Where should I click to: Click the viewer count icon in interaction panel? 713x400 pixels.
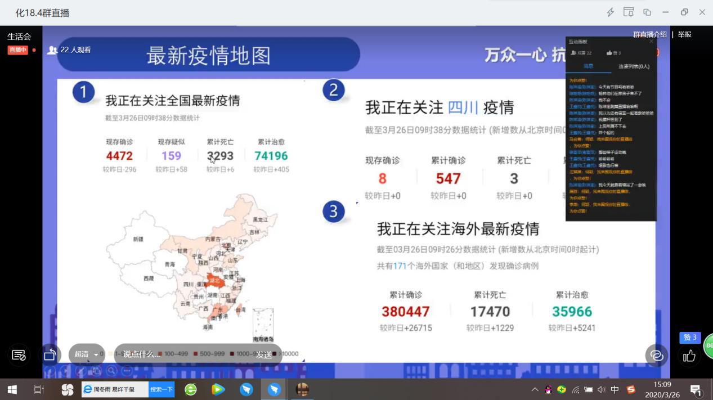pos(573,53)
